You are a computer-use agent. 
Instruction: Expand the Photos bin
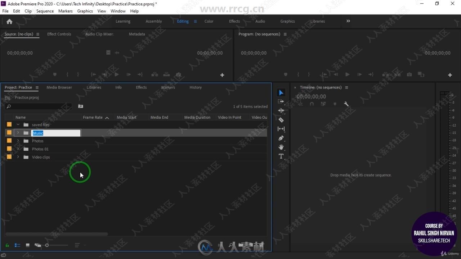pyautogui.click(x=18, y=141)
